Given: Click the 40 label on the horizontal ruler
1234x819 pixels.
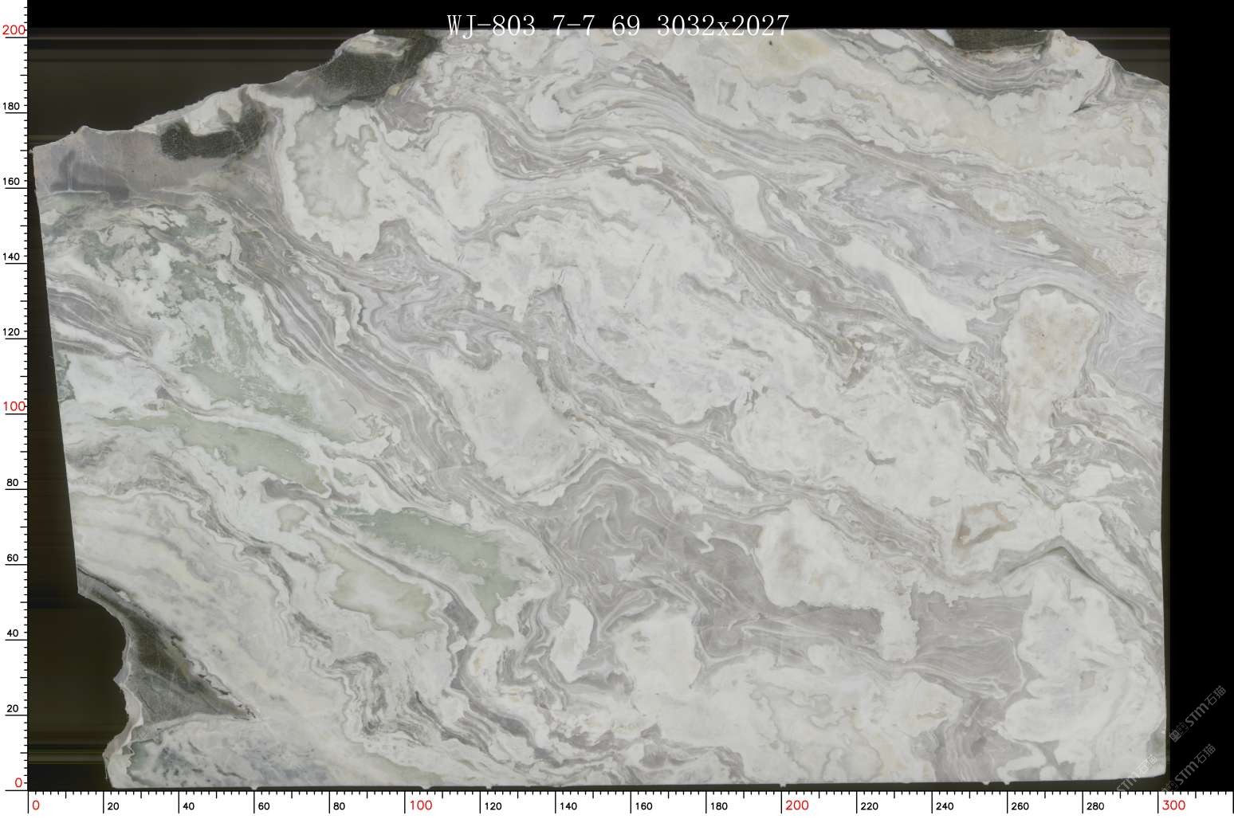Looking at the screenshot, I should [x=188, y=806].
